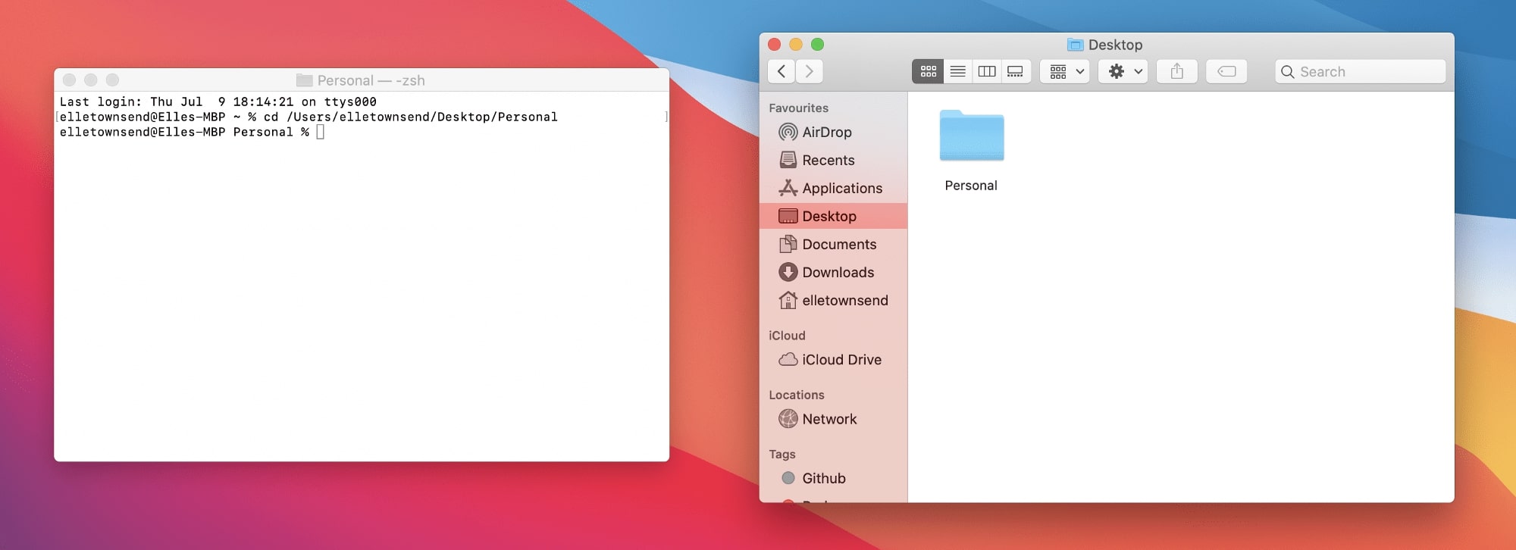
Task: Click the Desktop folder icon in Finder title
Action: [x=1075, y=45]
